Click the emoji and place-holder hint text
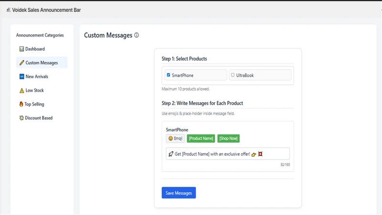This screenshot has height=215, width=382. pos(198,114)
